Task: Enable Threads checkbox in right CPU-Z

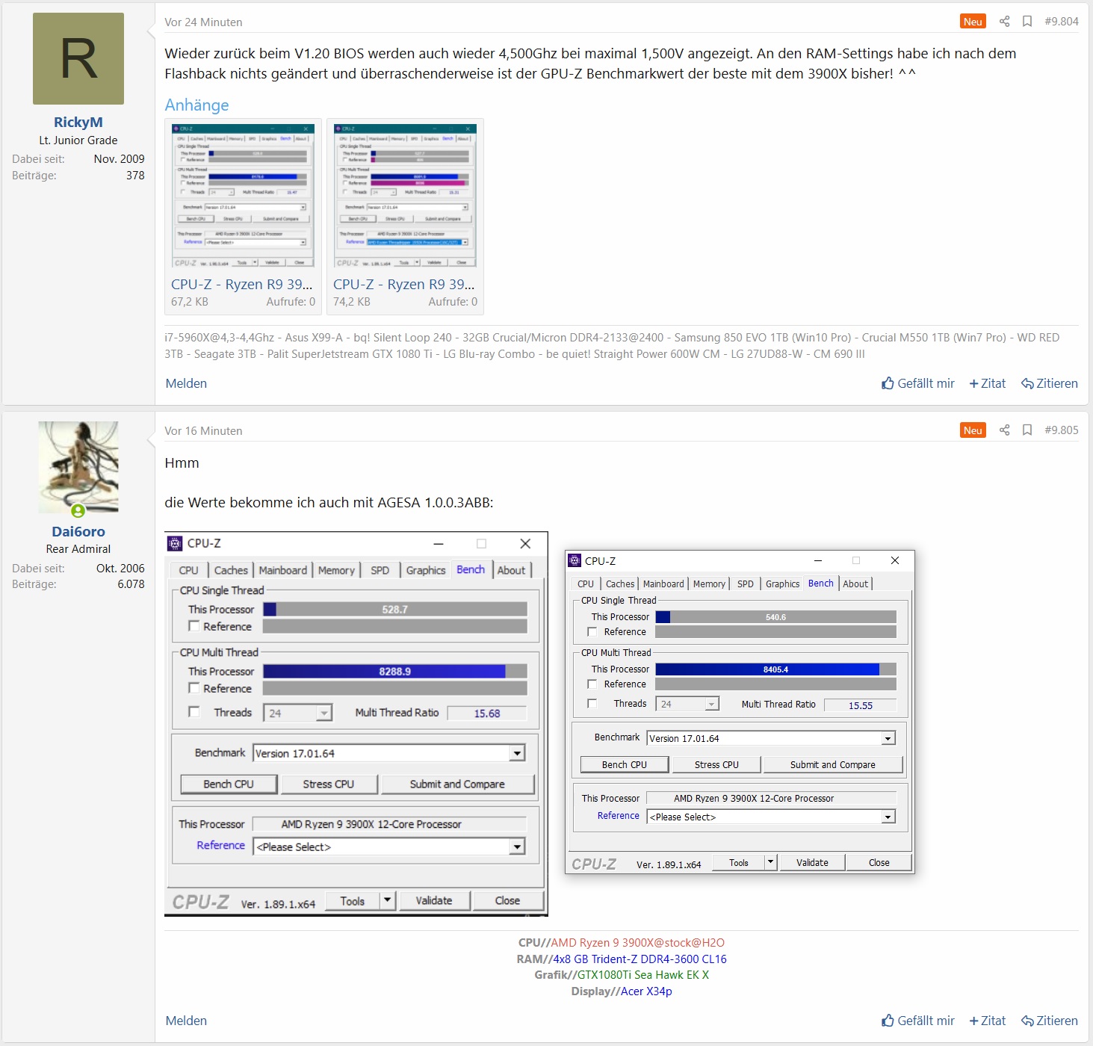Action: pyautogui.click(x=592, y=704)
